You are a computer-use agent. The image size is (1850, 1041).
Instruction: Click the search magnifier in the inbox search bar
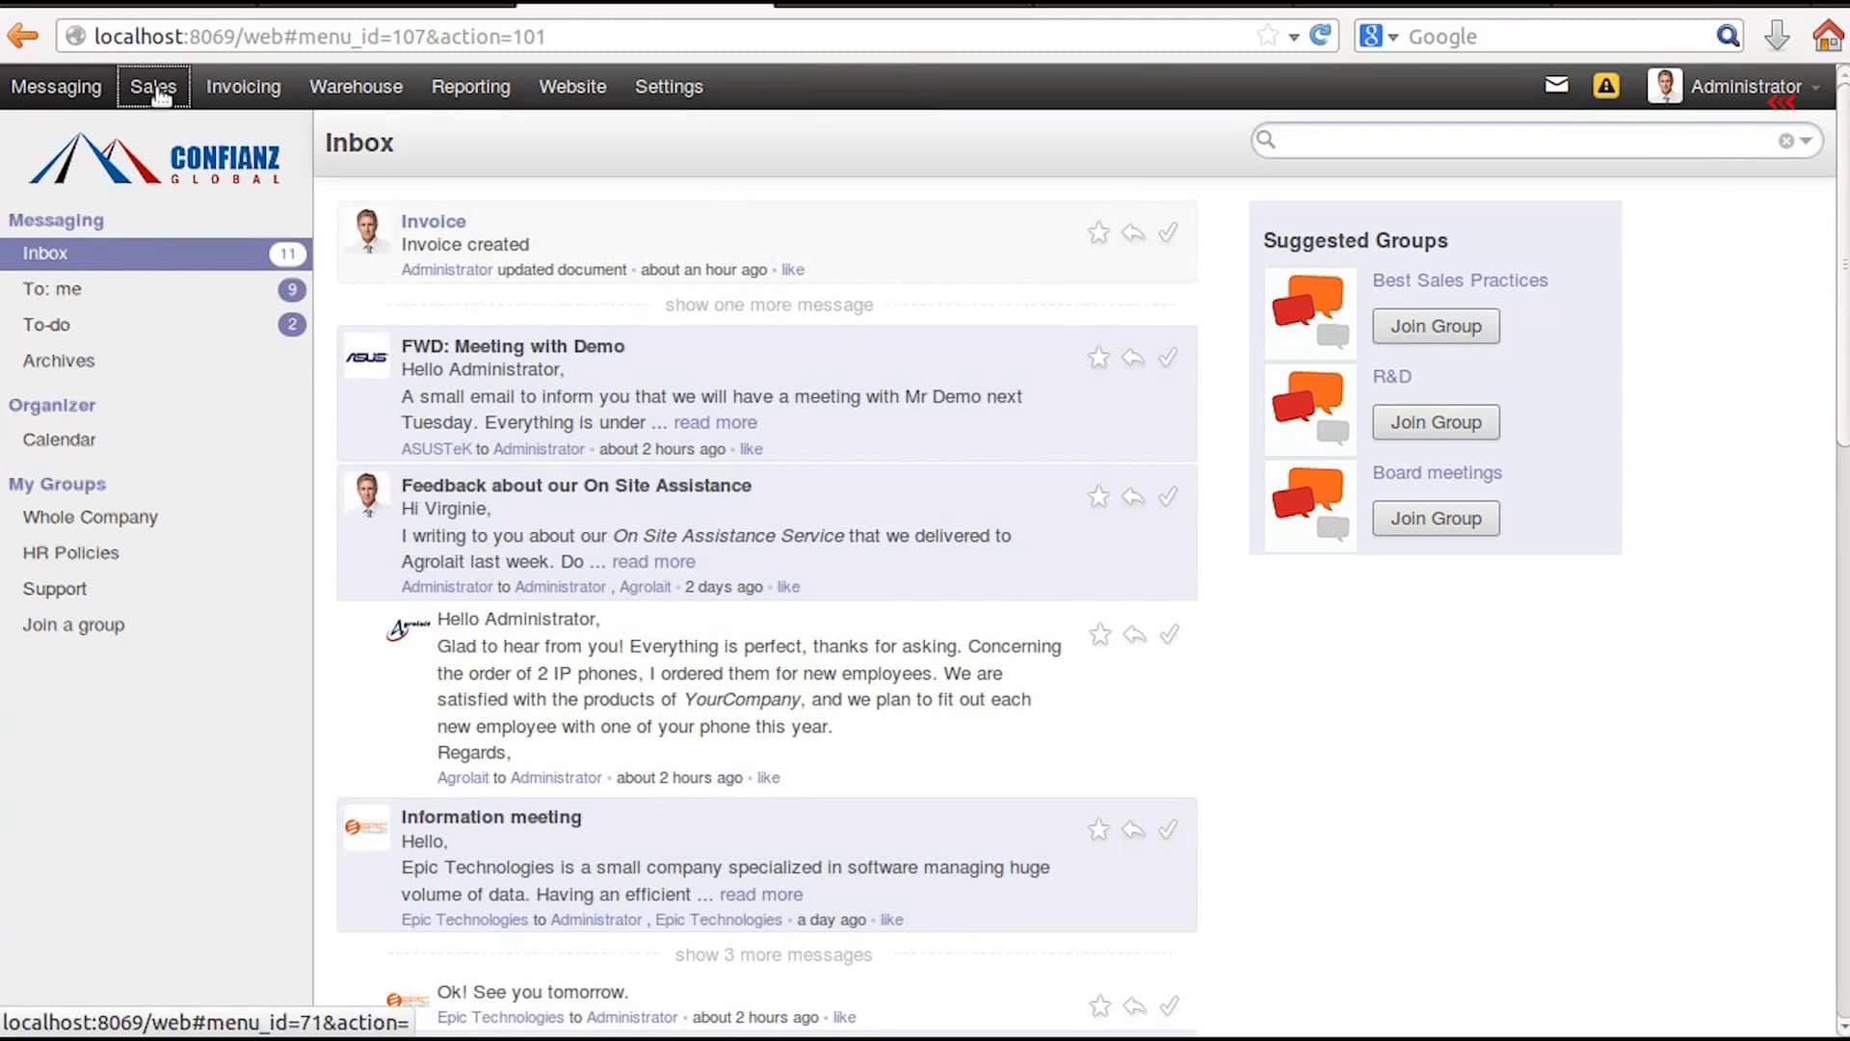tap(1267, 140)
